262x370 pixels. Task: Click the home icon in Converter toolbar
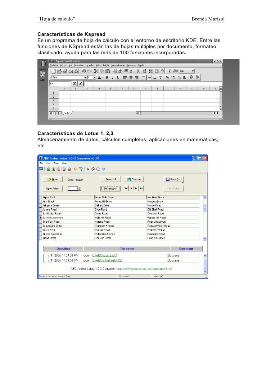(x=93, y=169)
